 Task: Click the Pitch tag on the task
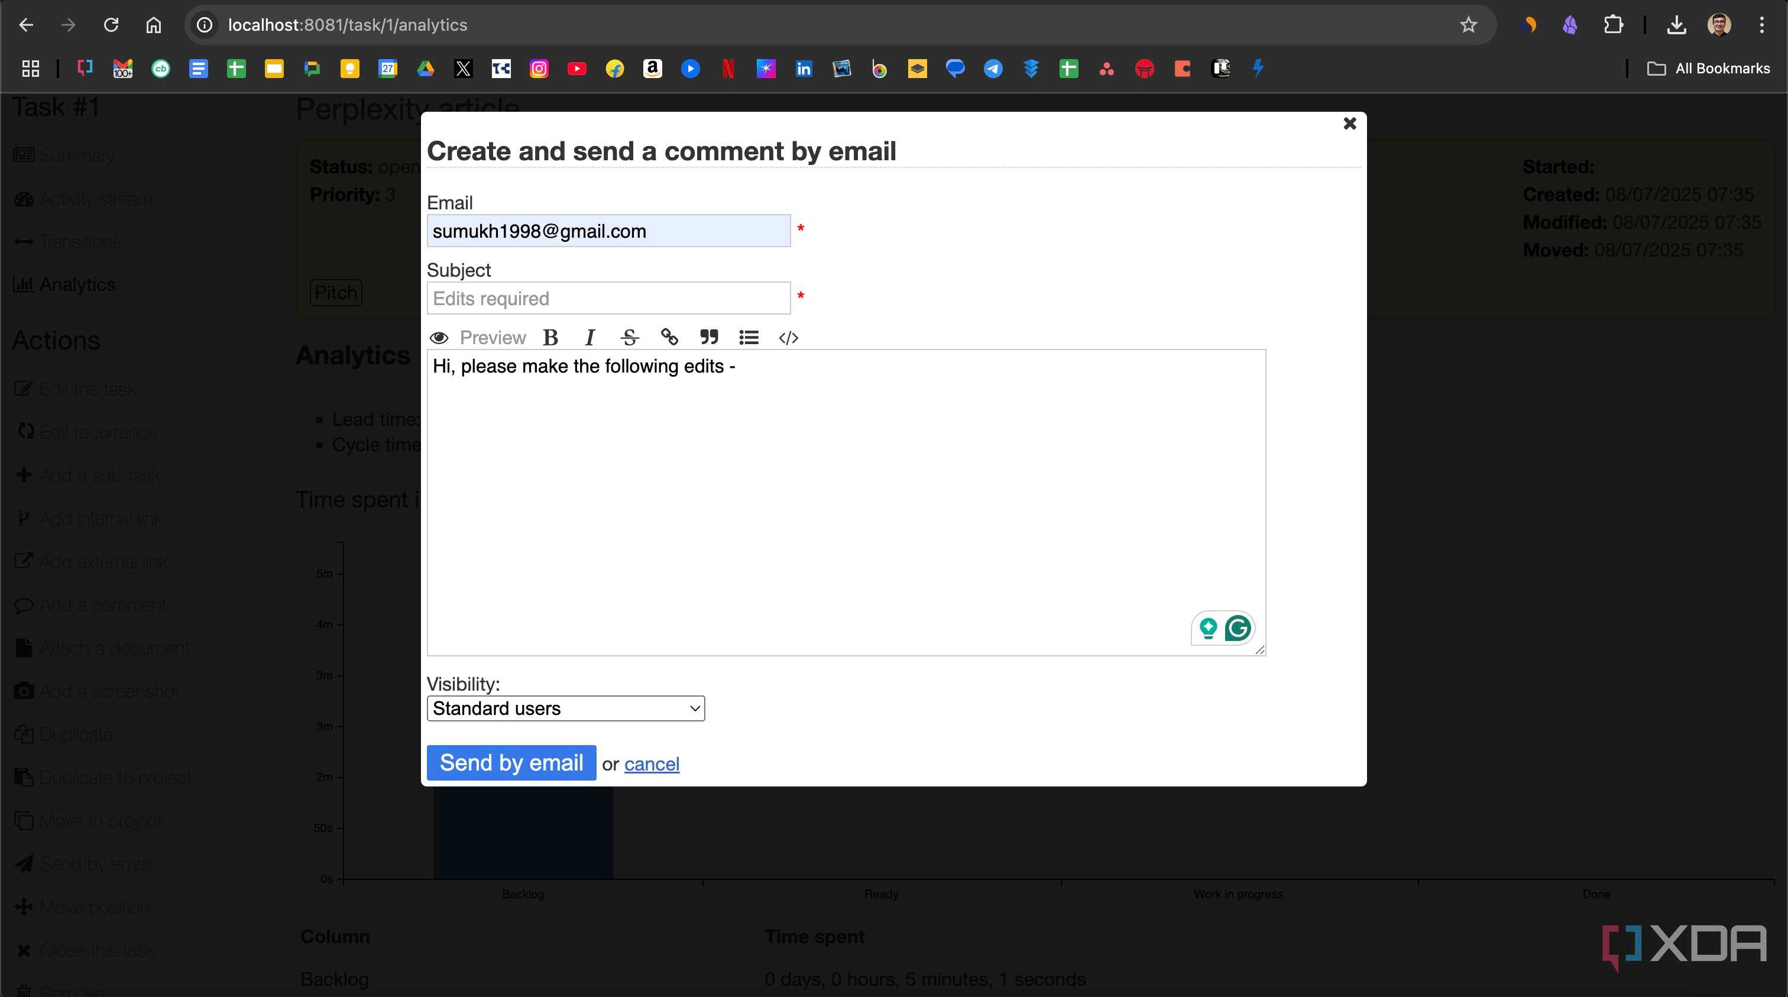pos(336,292)
